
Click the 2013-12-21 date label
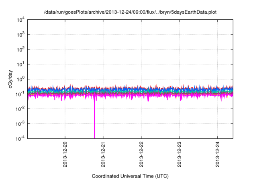103,154
